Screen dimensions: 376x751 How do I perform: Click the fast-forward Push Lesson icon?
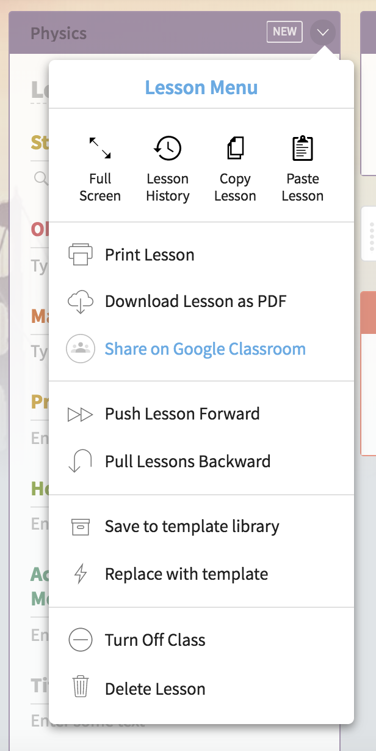click(80, 414)
